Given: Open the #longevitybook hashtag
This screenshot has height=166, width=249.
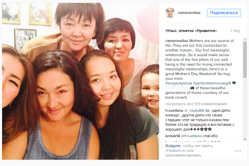Looking at the screenshot, I should pyautogui.click(x=179, y=83).
